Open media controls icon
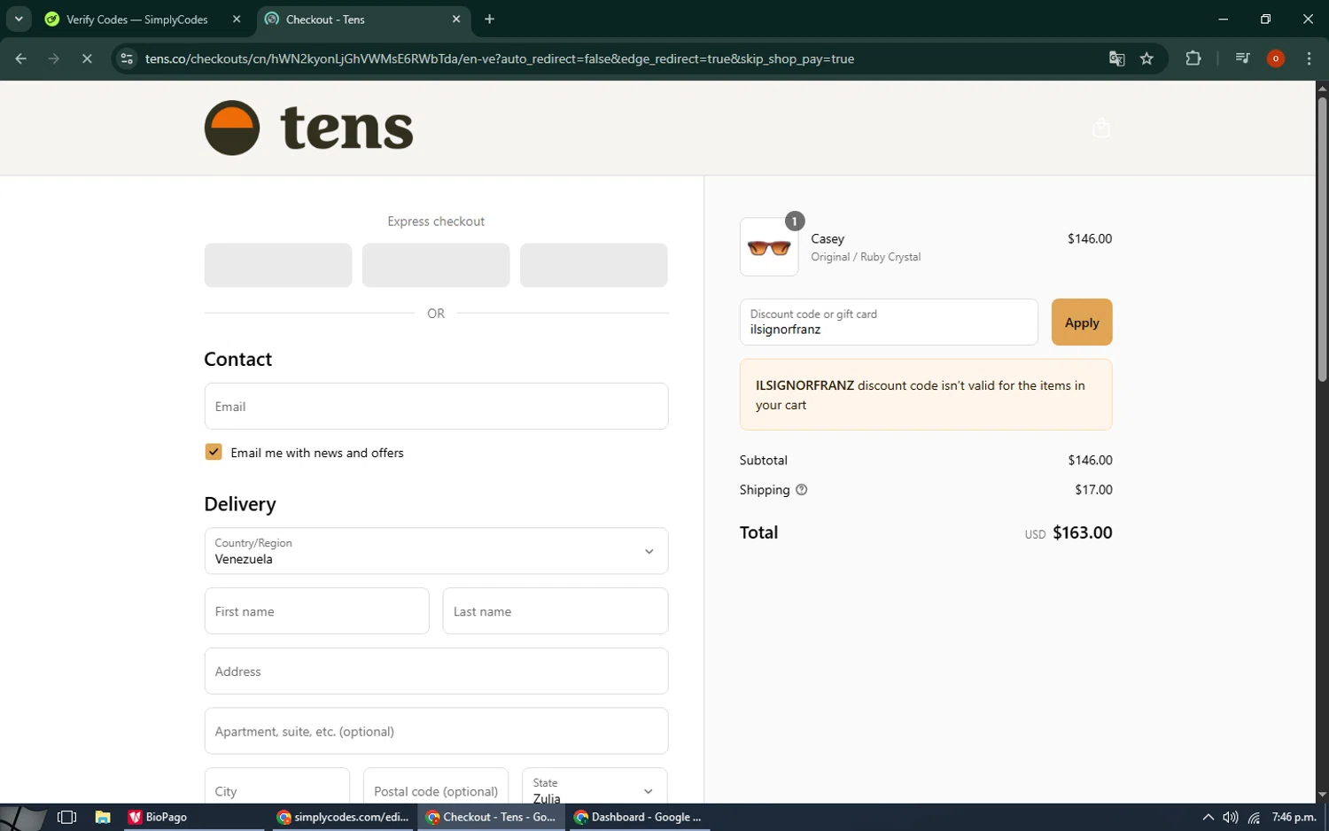 point(1242,58)
